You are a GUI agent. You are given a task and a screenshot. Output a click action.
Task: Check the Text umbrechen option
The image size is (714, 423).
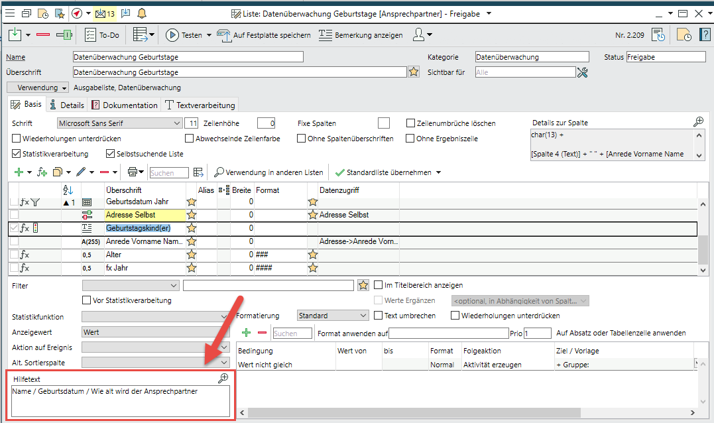tap(379, 316)
